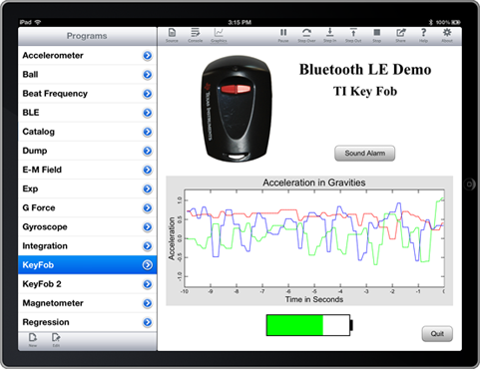Expand the Magnetometer disclosure arrow
480x369 pixels.
[148, 303]
